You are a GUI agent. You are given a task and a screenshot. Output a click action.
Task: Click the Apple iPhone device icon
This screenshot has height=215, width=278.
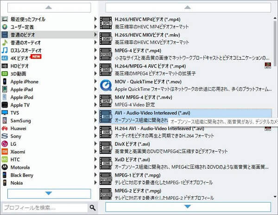coord(5,81)
